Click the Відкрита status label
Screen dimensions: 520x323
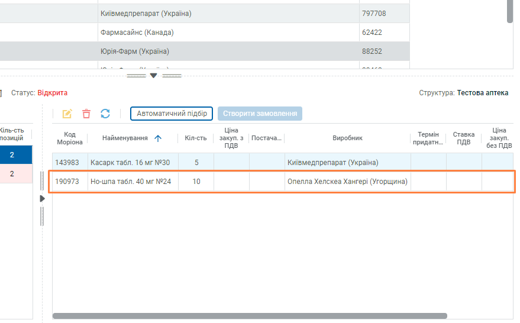(x=53, y=93)
